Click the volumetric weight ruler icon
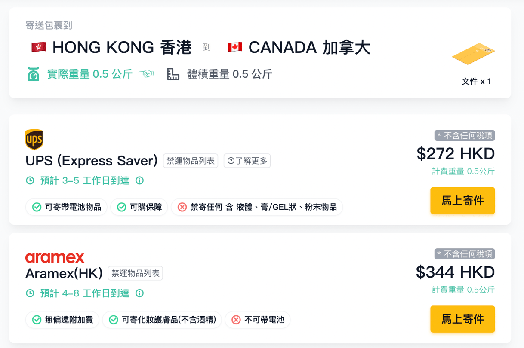524x348 pixels. (x=173, y=74)
